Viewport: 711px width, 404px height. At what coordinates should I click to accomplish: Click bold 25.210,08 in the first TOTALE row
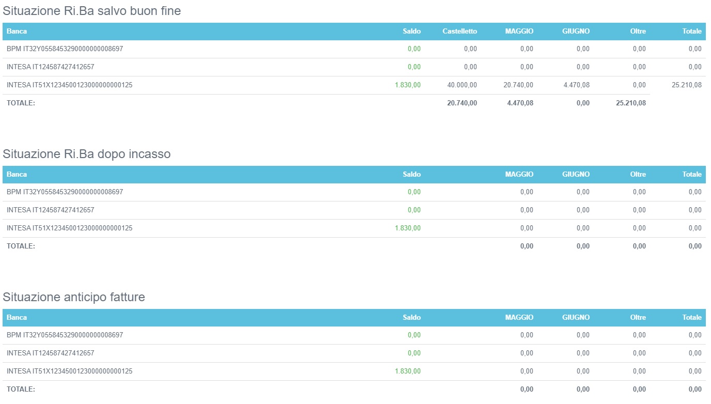(630, 103)
